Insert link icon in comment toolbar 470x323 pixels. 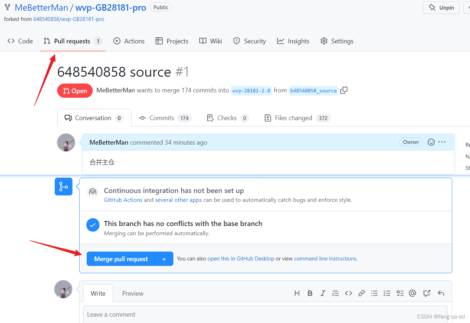point(362,293)
